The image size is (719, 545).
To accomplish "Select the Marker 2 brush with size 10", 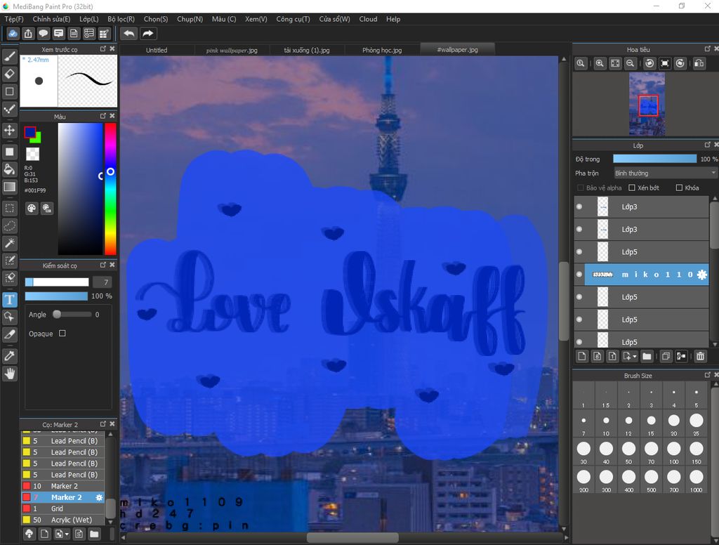I will pos(62,486).
